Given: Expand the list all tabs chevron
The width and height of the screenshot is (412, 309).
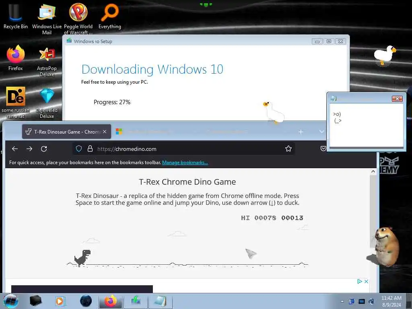Looking at the screenshot, I should [321, 132].
